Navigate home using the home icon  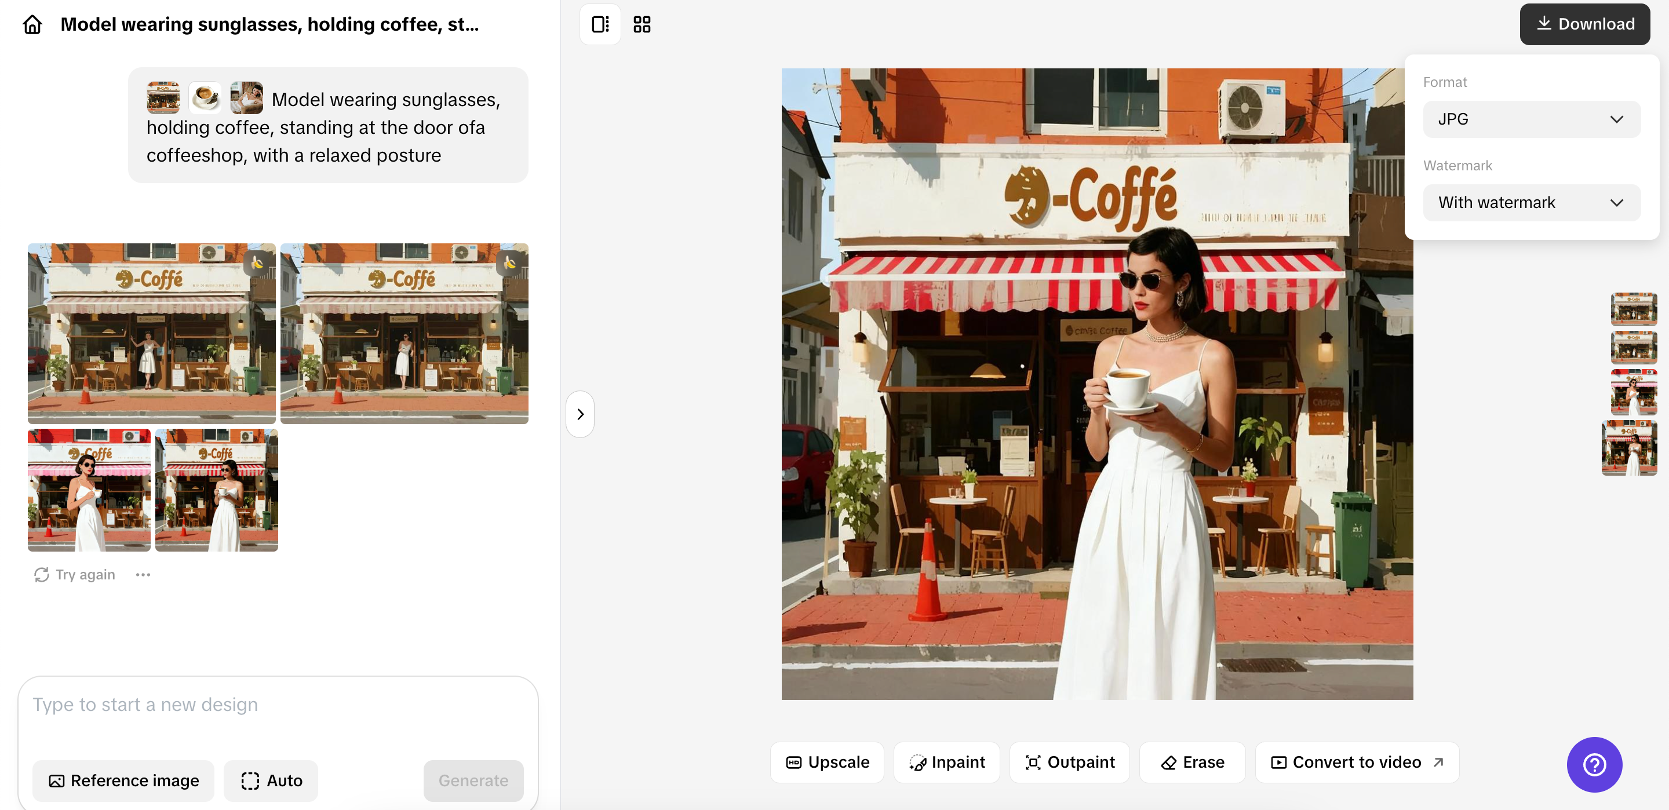pyautogui.click(x=32, y=23)
